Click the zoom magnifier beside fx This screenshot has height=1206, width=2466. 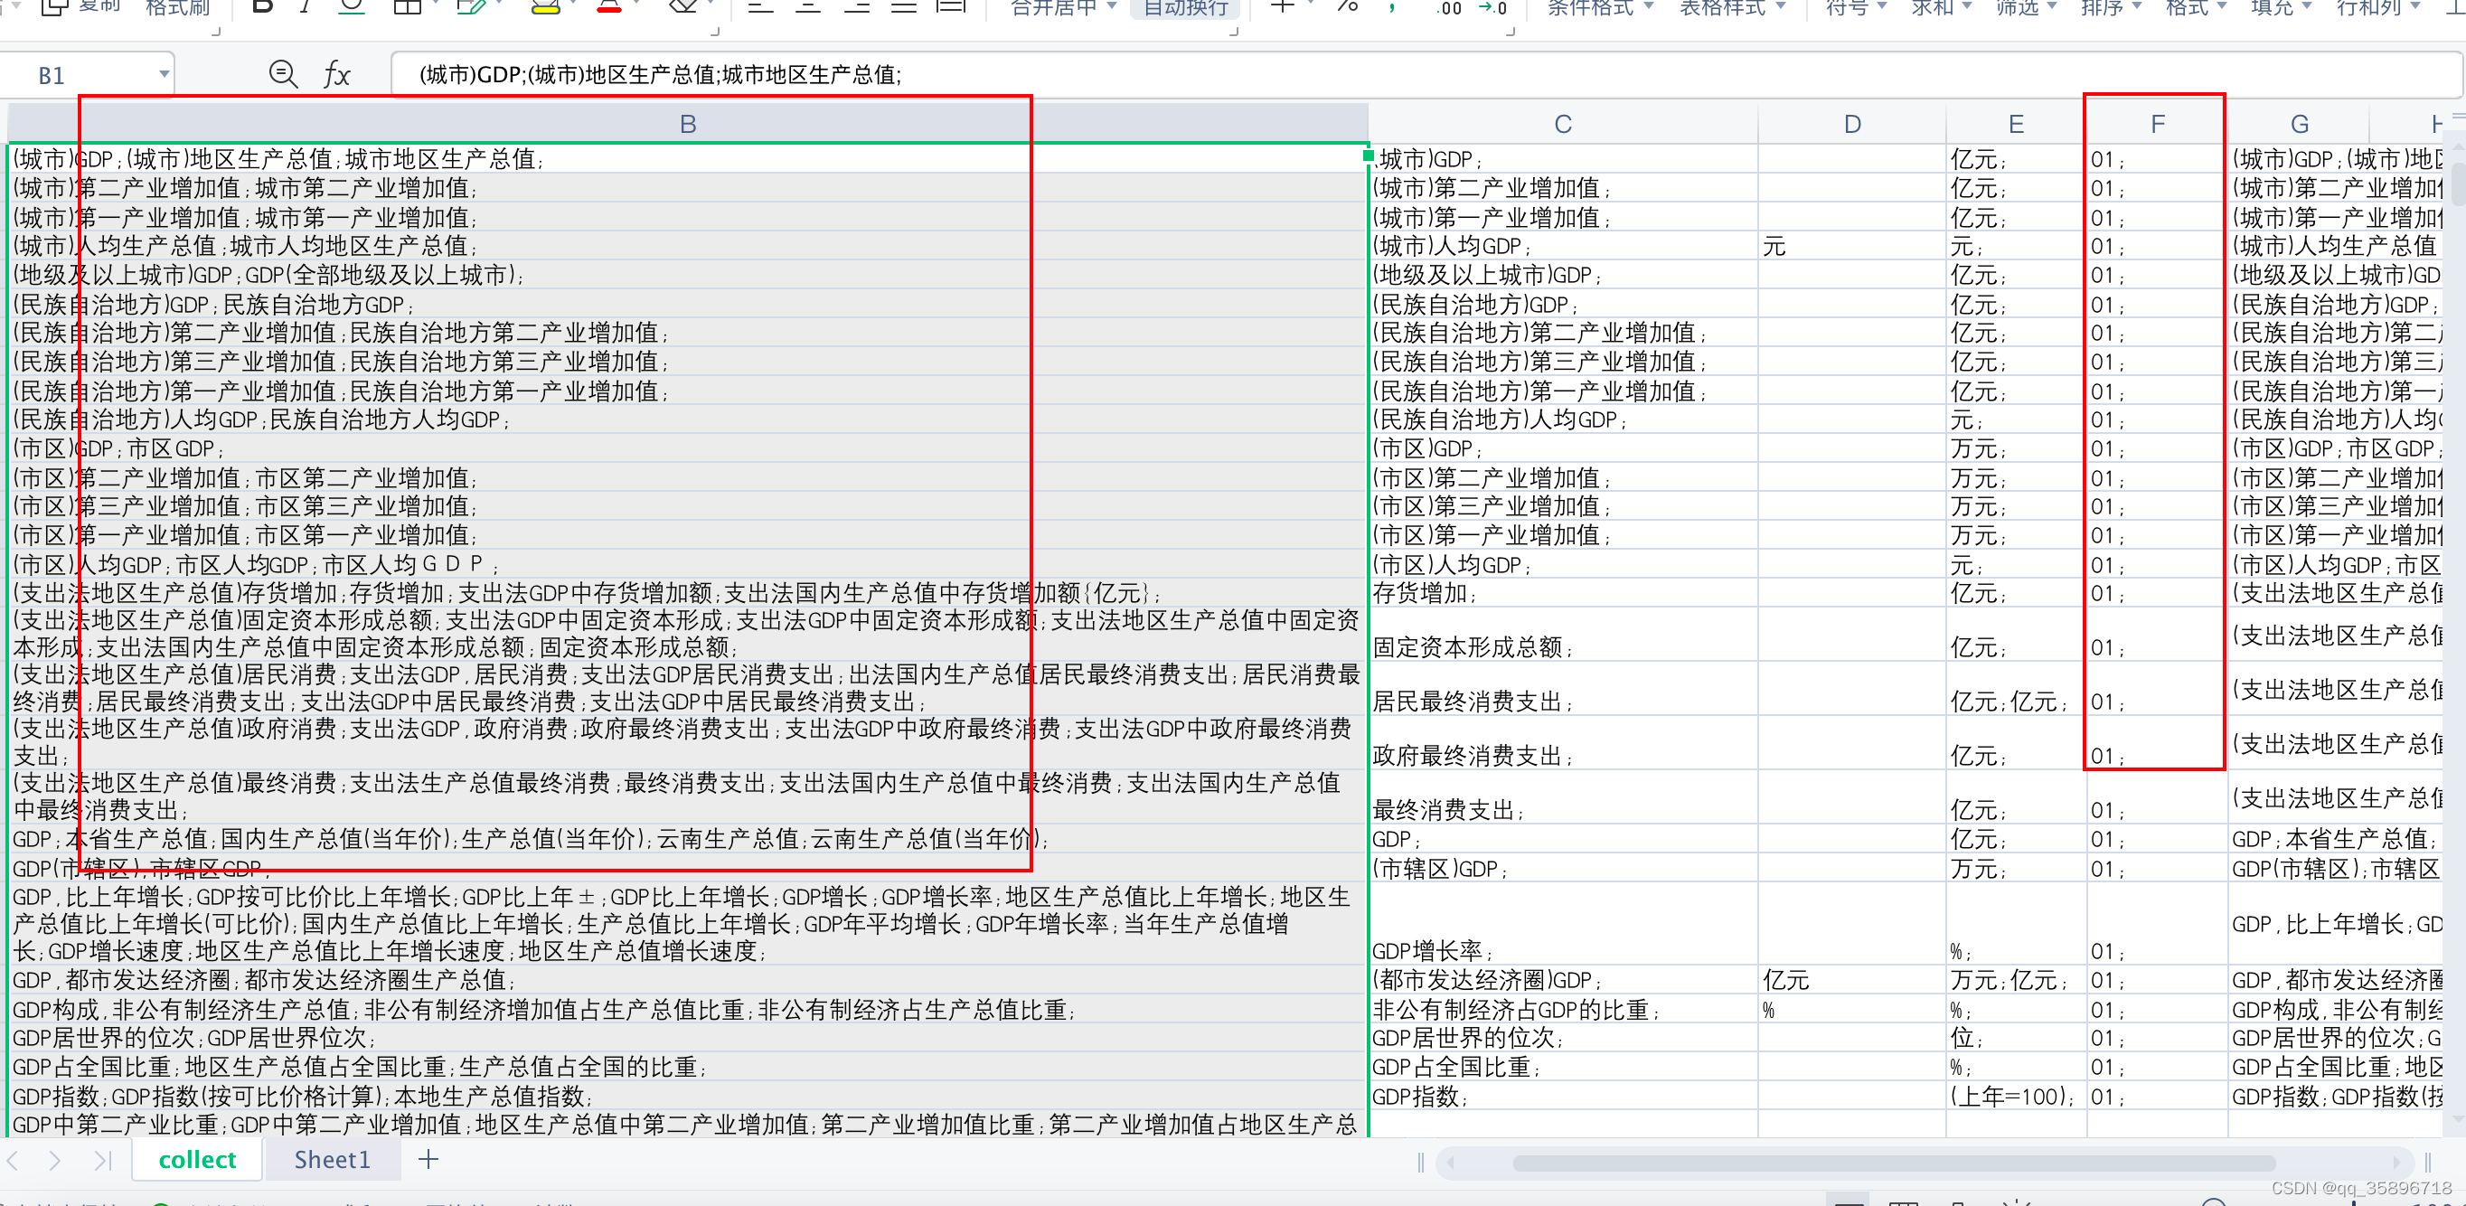click(282, 74)
